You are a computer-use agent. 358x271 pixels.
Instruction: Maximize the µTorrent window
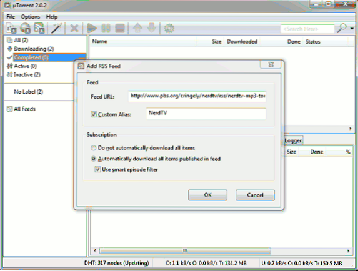[x=328, y=4]
